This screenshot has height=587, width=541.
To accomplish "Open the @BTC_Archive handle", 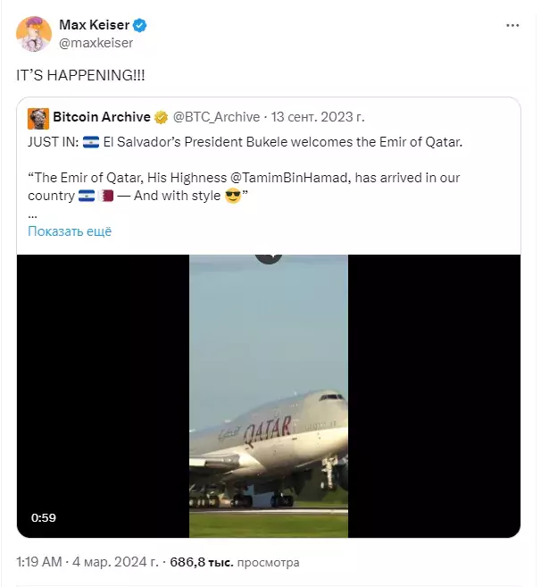I will pyautogui.click(x=216, y=117).
